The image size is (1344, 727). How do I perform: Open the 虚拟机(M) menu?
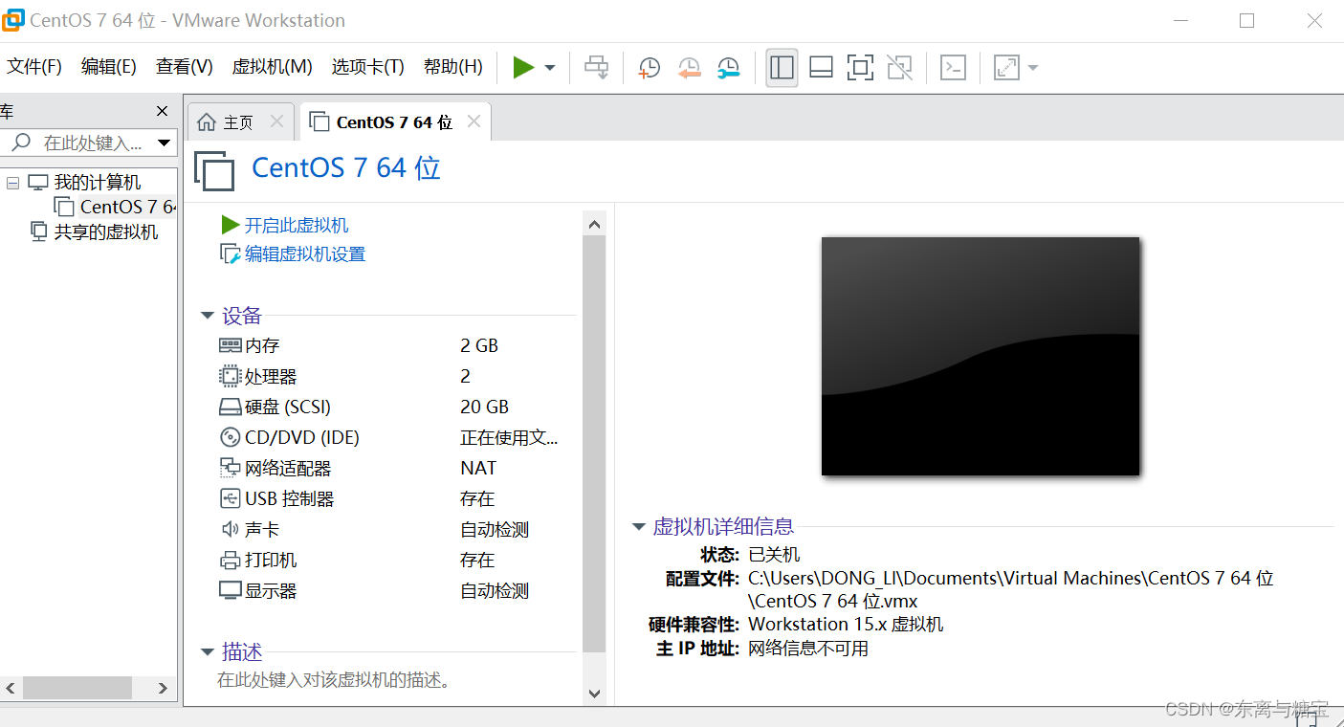(x=273, y=67)
